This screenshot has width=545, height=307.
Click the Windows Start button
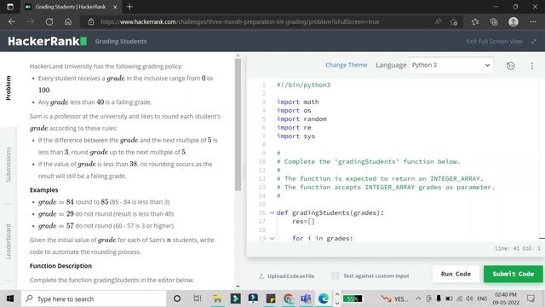10,298
